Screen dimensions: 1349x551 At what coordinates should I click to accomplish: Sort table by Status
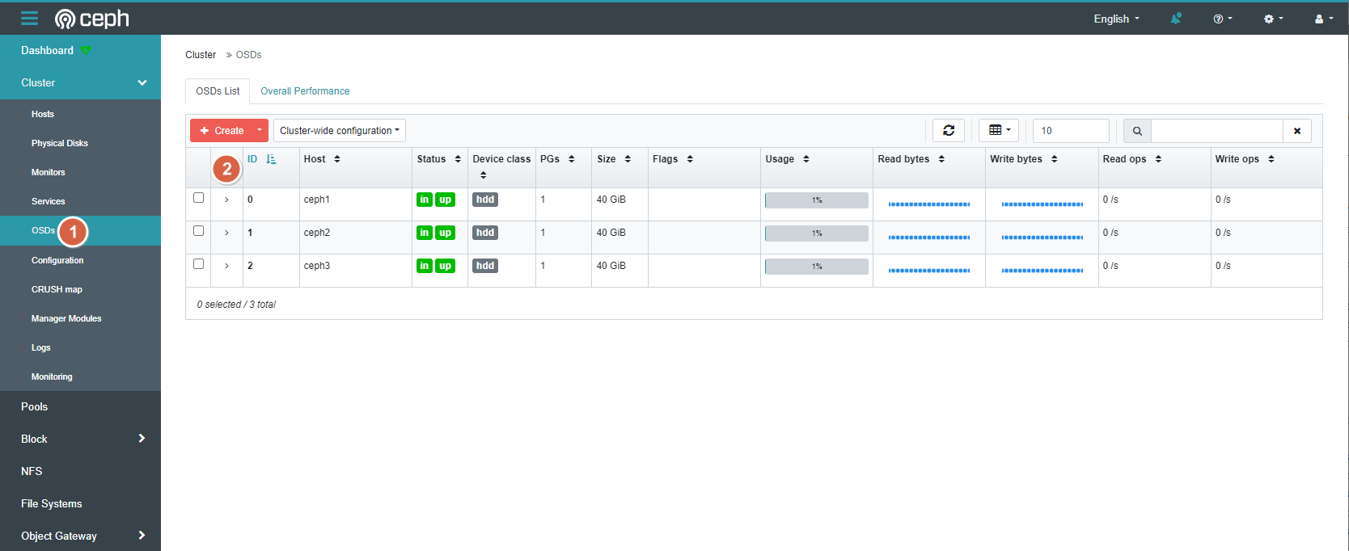pos(458,159)
